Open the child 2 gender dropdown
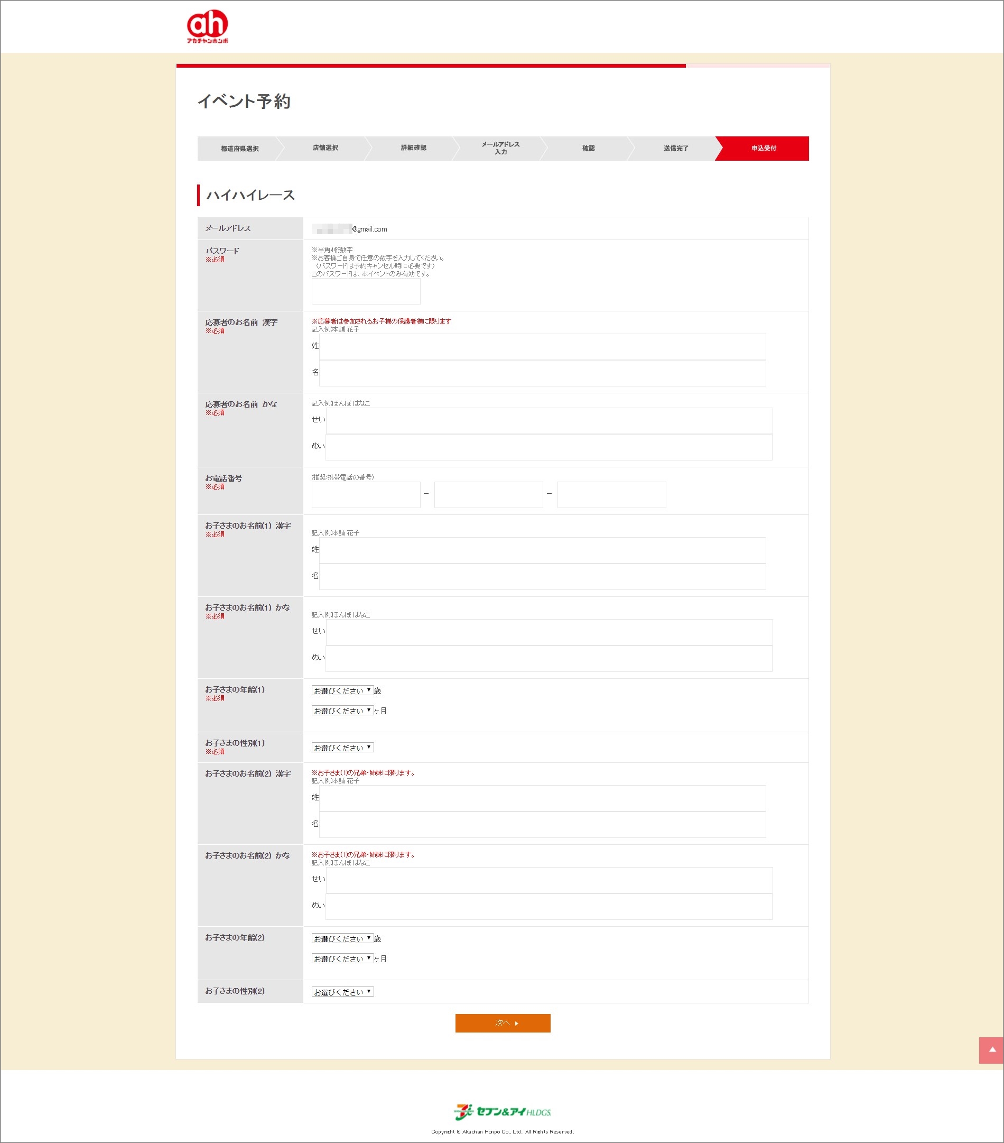1004x1143 pixels. [x=342, y=992]
